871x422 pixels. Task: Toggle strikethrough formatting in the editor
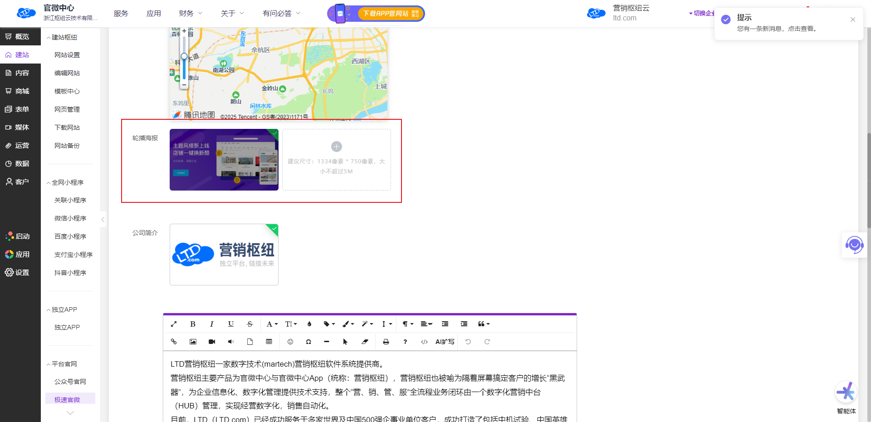[250, 324]
